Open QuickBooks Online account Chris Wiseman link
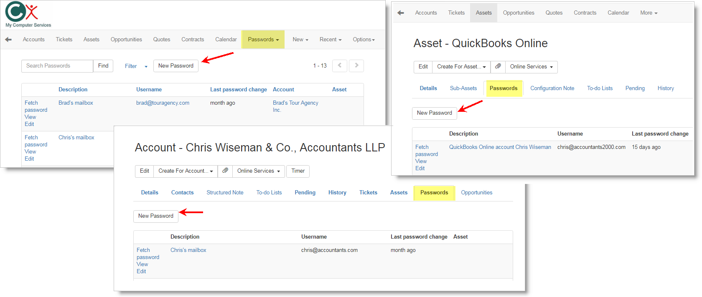The image size is (702, 297). point(500,147)
